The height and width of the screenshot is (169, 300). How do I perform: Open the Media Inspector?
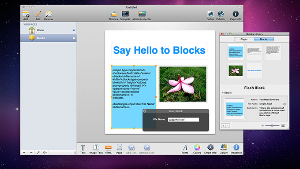(x=142, y=14)
